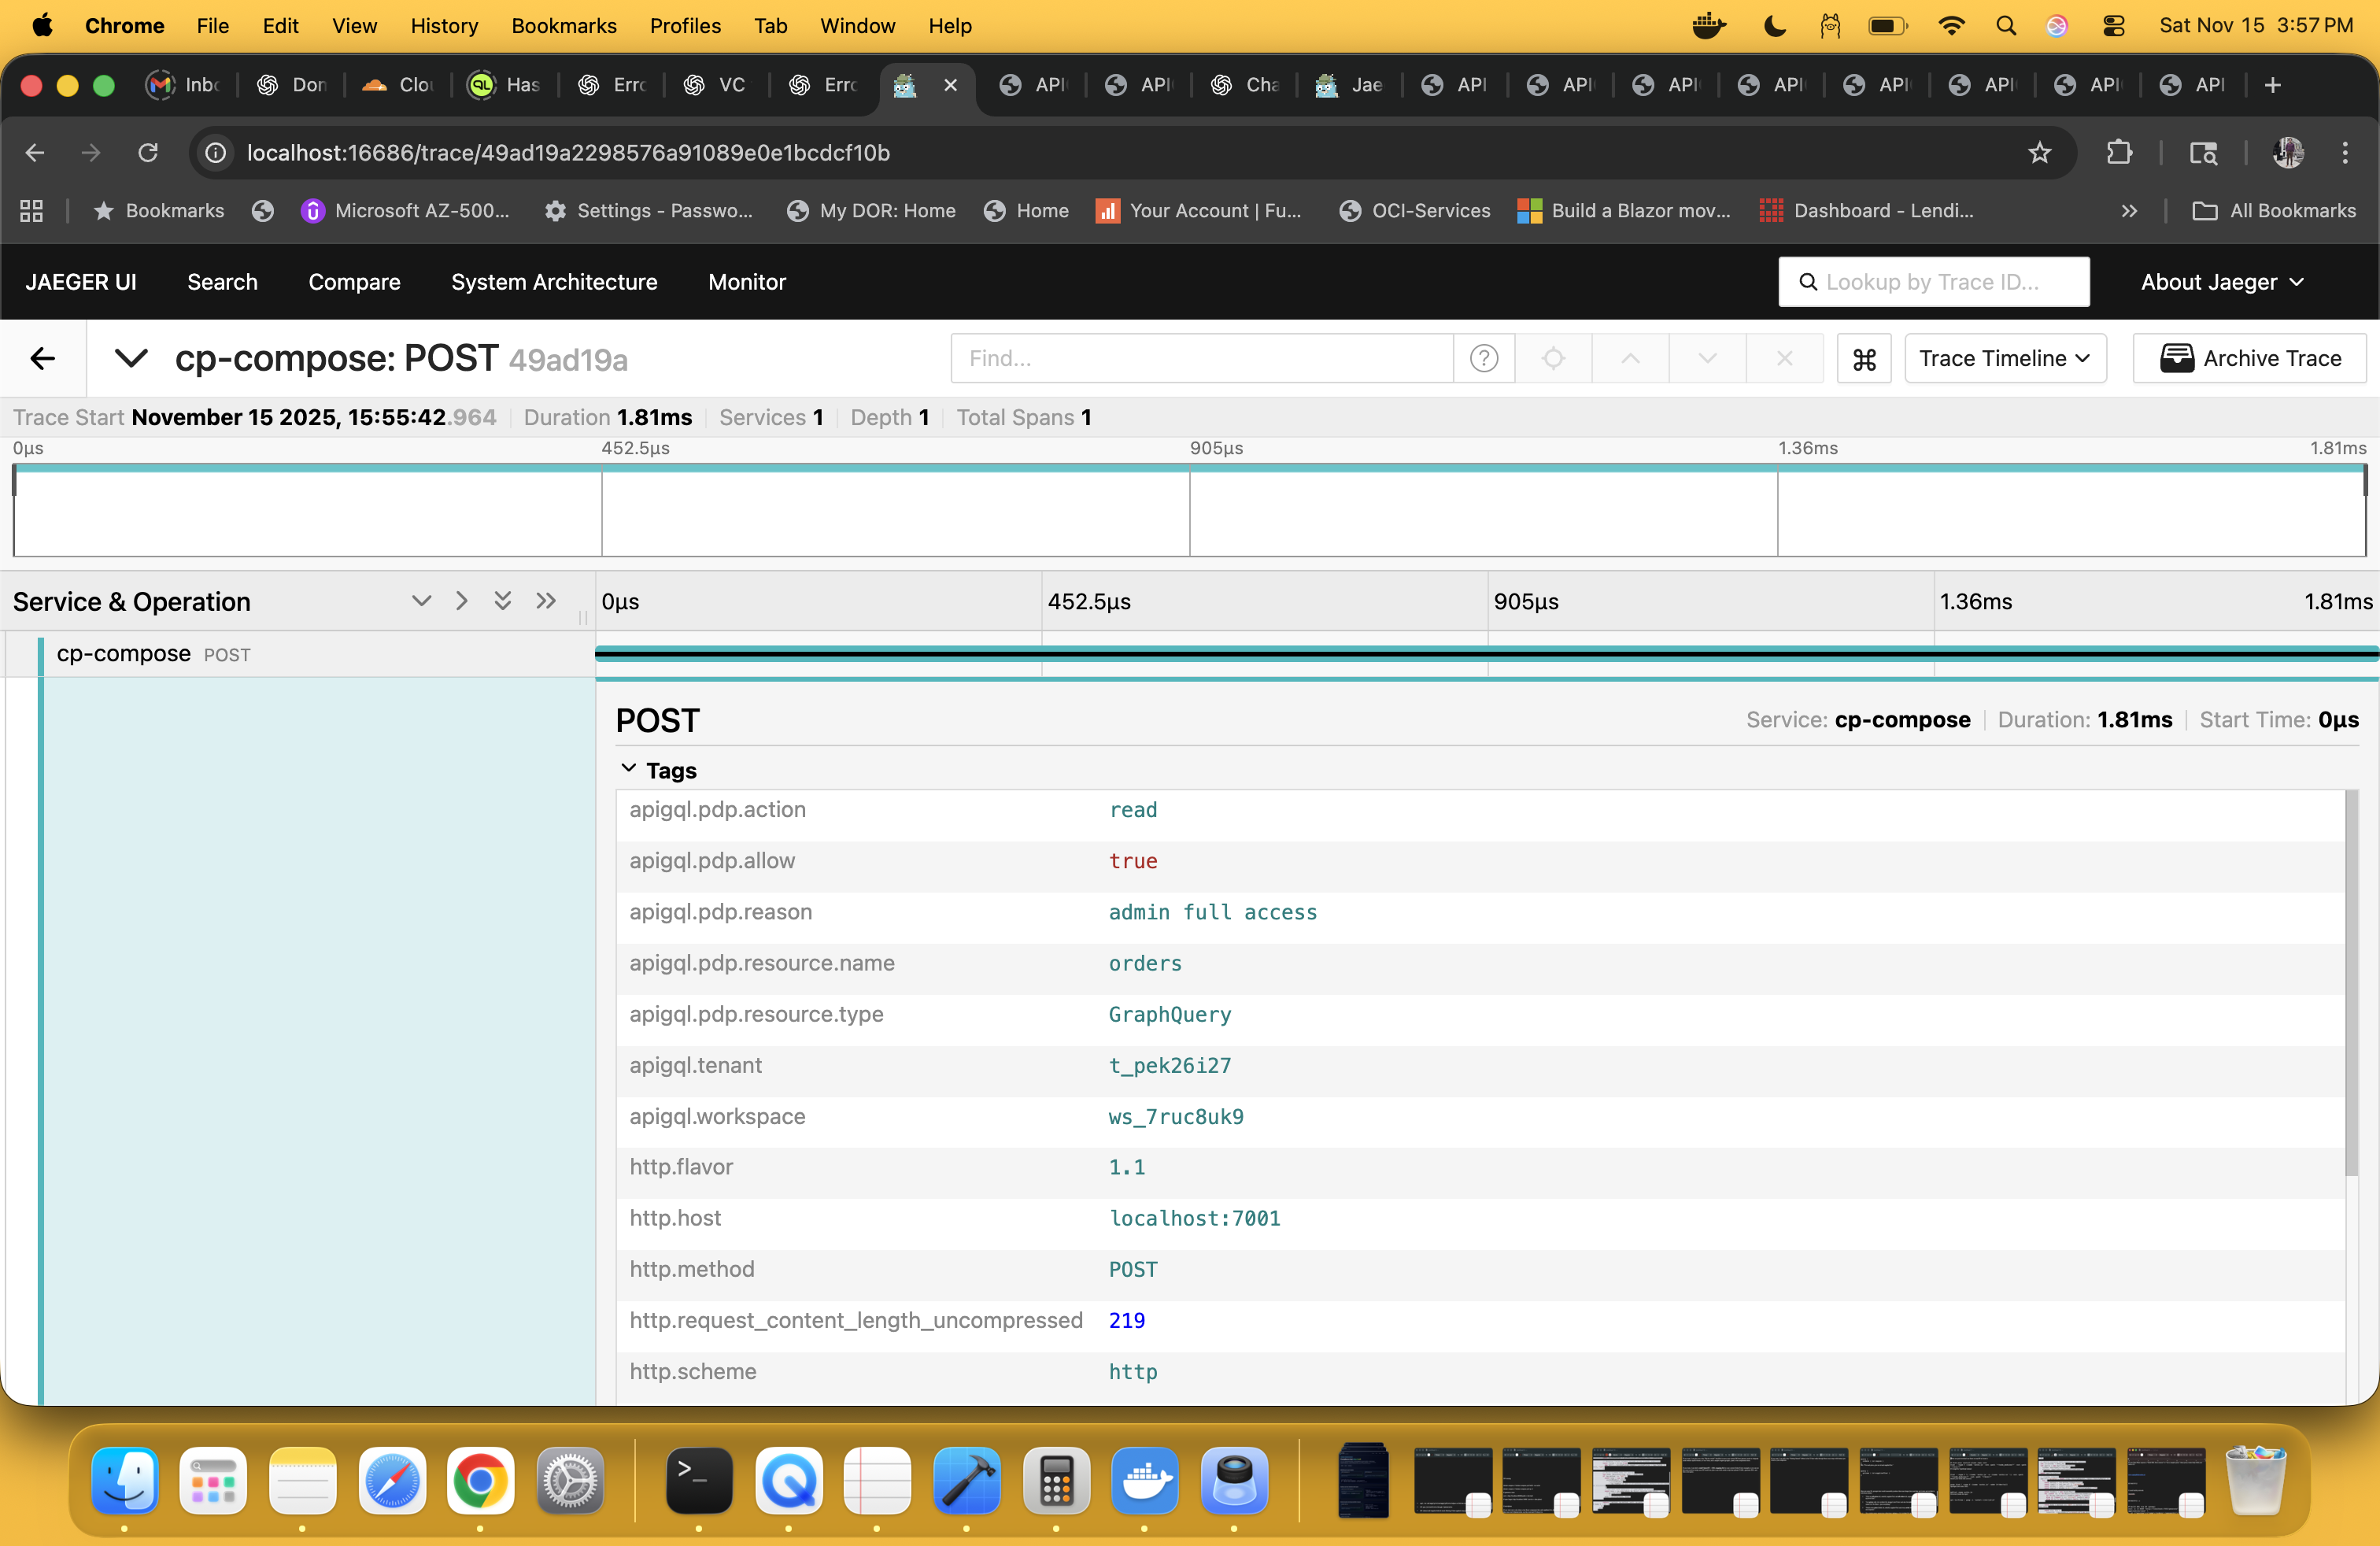Jump to next match with down arrow icon
Viewport: 2380px width, 1546px height.
coord(1707,358)
